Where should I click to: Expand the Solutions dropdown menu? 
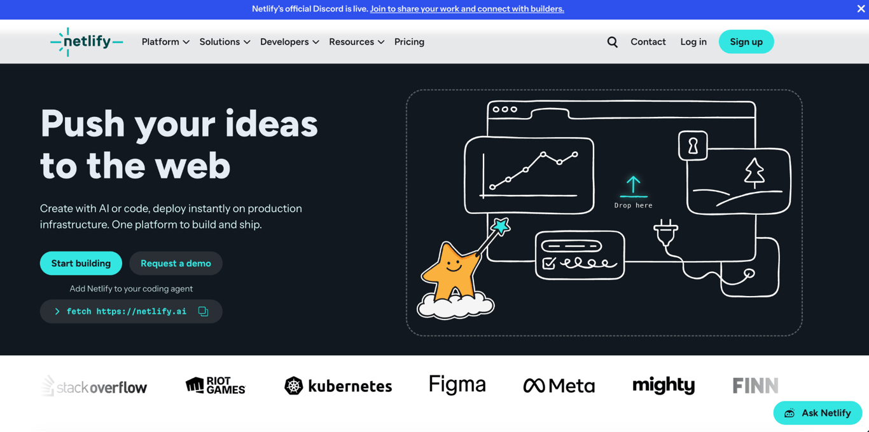225,42
